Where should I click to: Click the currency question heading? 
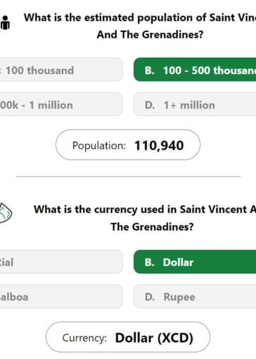coord(145,218)
